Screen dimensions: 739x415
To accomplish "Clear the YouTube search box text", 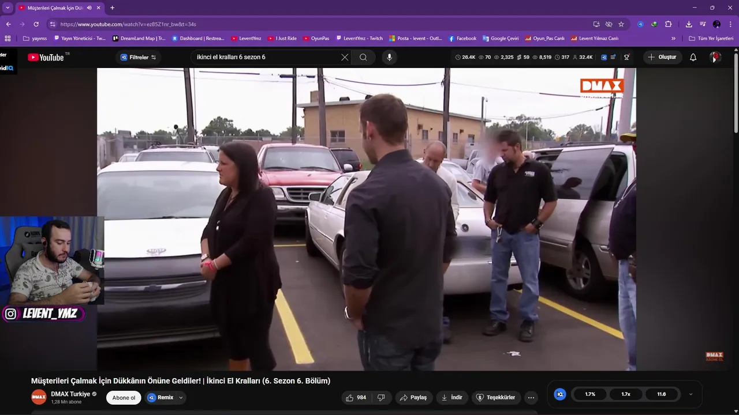I will (345, 57).
